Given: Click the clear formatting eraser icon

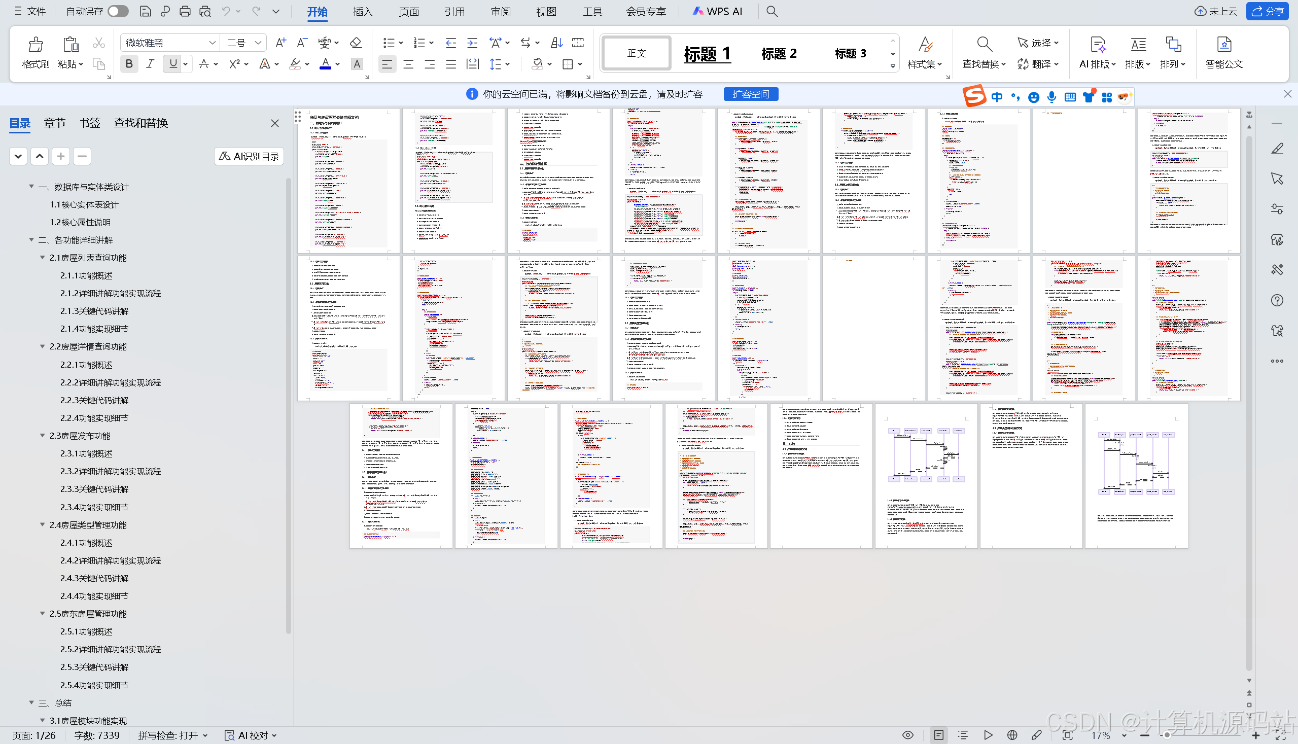Looking at the screenshot, I should (356, 43).
